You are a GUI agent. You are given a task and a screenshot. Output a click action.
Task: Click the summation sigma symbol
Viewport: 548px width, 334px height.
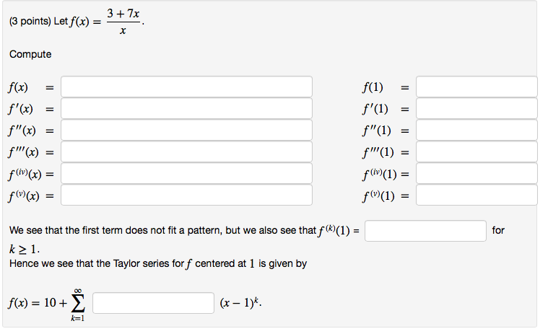[x=77, y=304]
